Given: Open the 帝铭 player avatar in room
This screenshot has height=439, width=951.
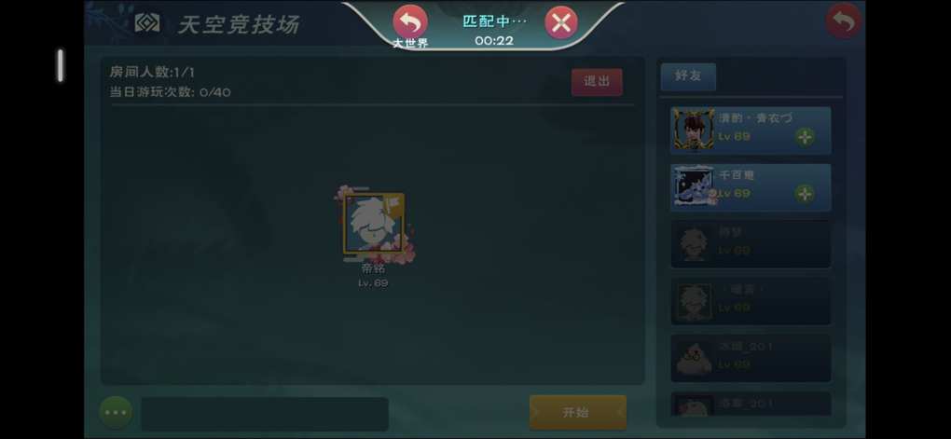Looking at the screenshot, I should click(374, 224).
